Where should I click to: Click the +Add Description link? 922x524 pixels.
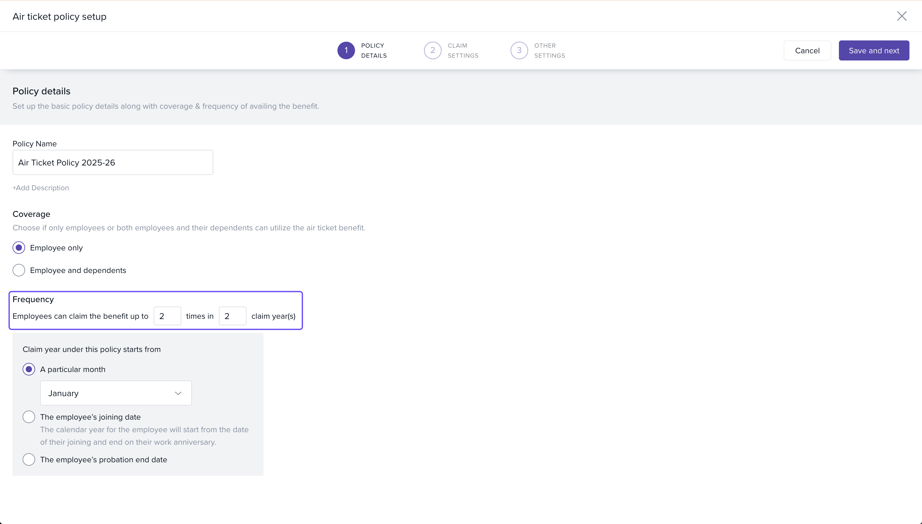pyautogui.click(x=41, y=188)
